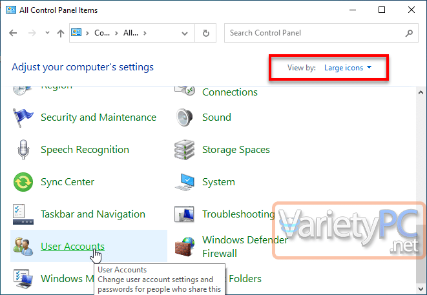Open Speech Recognition
The width and height of the screenshot is (427, 295).
point(85,150)
